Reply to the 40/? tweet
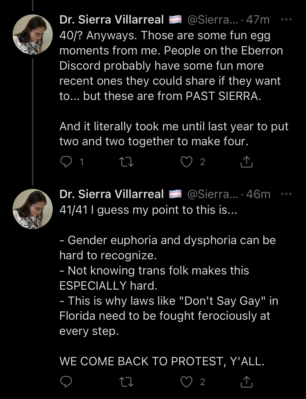306x399 pixels. click(x=66, y=162)
